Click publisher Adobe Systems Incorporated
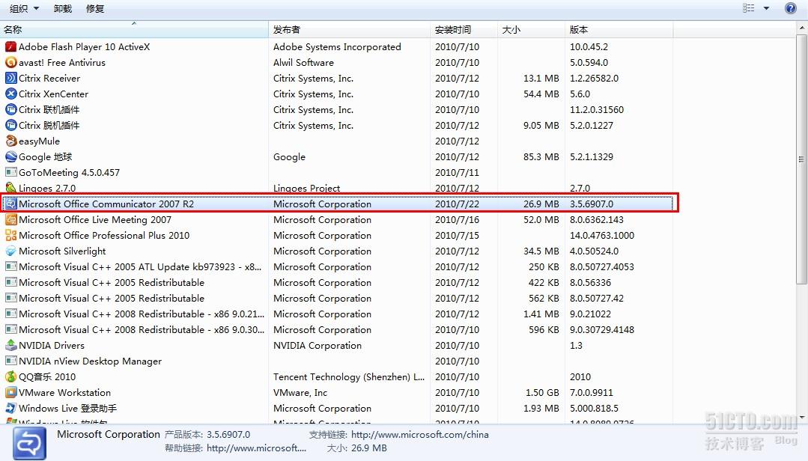 (x=337, y=47)
